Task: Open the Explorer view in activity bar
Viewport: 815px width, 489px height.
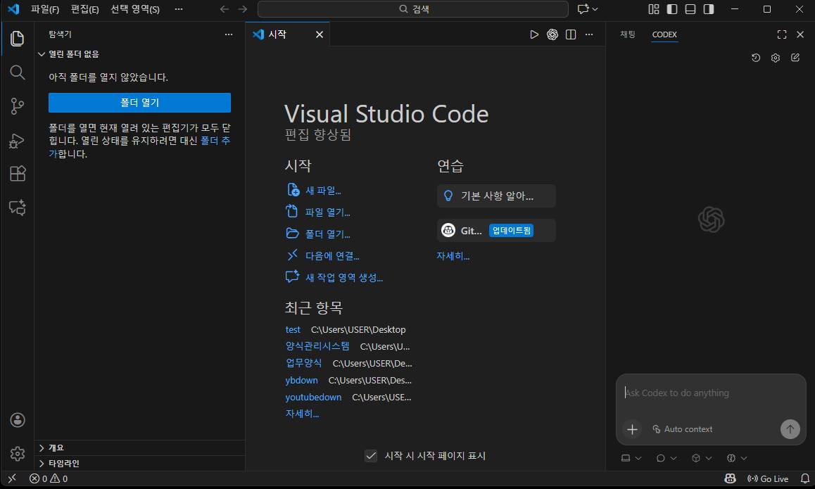Action: [17, 39]
